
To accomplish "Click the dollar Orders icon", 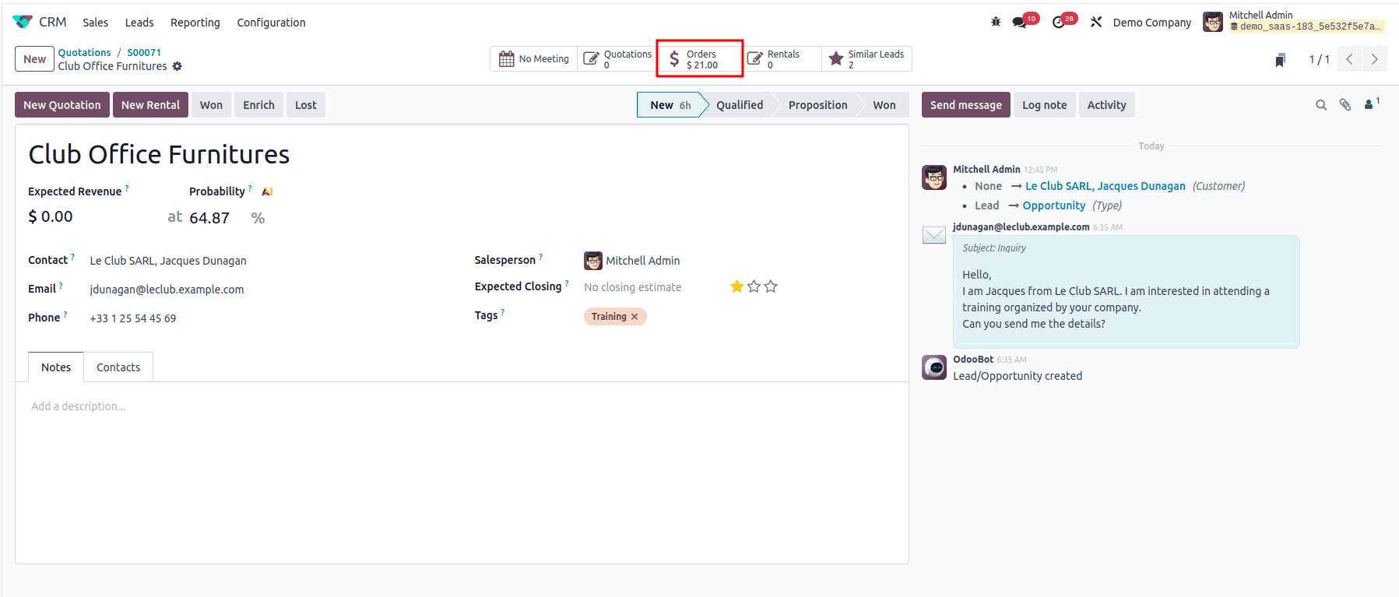I will coord(674,59).
